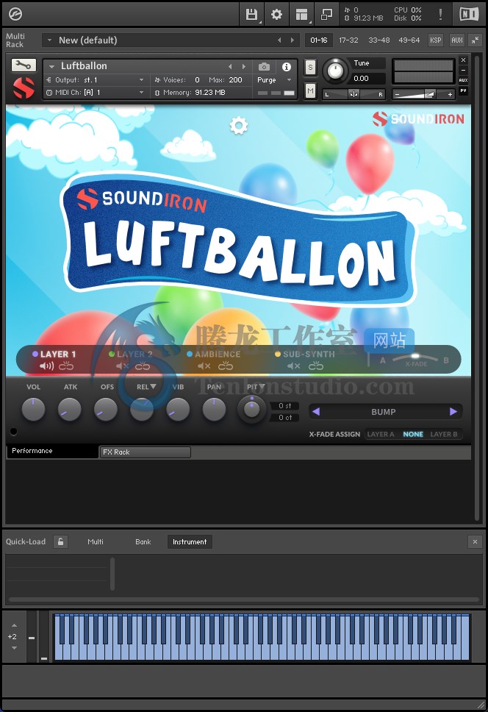Viewport: 488px width, 712px height.
Task: Decrease keyboard octave down arrow
Action: click(14, 648)
